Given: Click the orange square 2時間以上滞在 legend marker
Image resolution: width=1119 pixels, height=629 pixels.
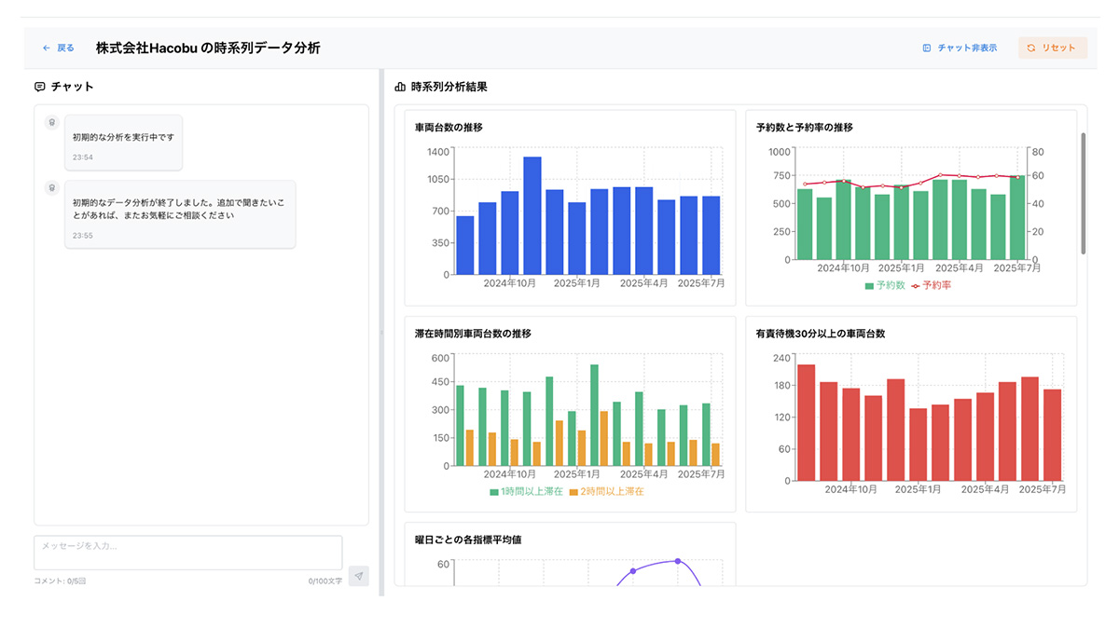Looking at the screenshot, I should (573, 492).
